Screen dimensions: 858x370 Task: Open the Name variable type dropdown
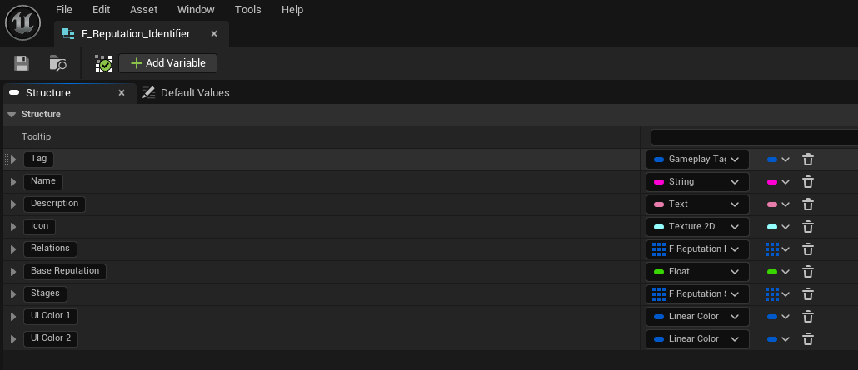click(697, 181)
